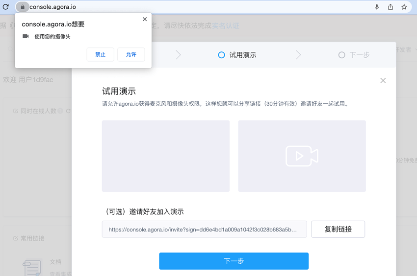Click the 禁止 button to block camera
This screenshot has height=276, width=417.
click(x=100, y=54)
